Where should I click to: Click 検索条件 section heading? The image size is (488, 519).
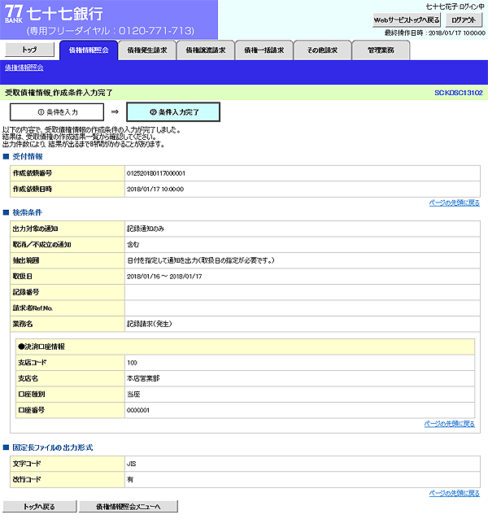28,212
